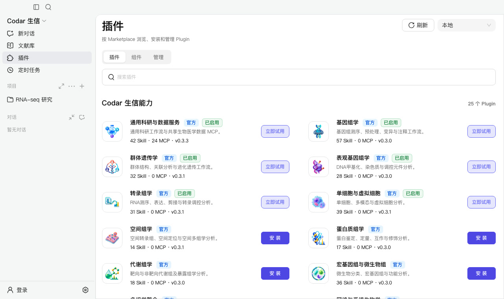
Task: Click 立即试用 for 转录组学
Action: [x=275, y=202]
